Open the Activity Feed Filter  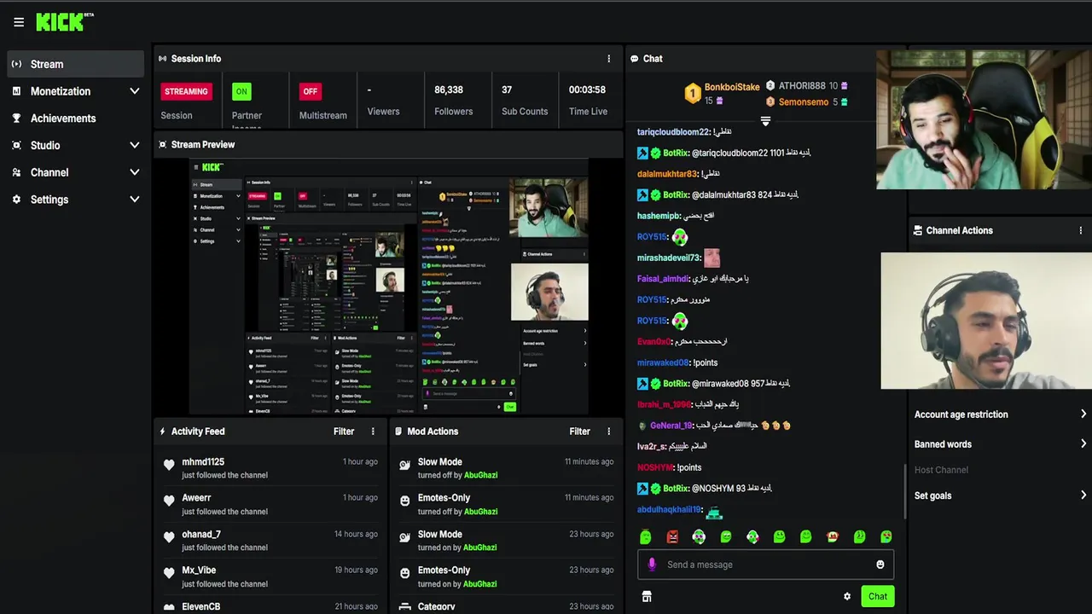(x=344, y=432)
